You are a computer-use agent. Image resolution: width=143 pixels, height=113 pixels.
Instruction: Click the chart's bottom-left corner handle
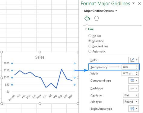coord(2,104)
